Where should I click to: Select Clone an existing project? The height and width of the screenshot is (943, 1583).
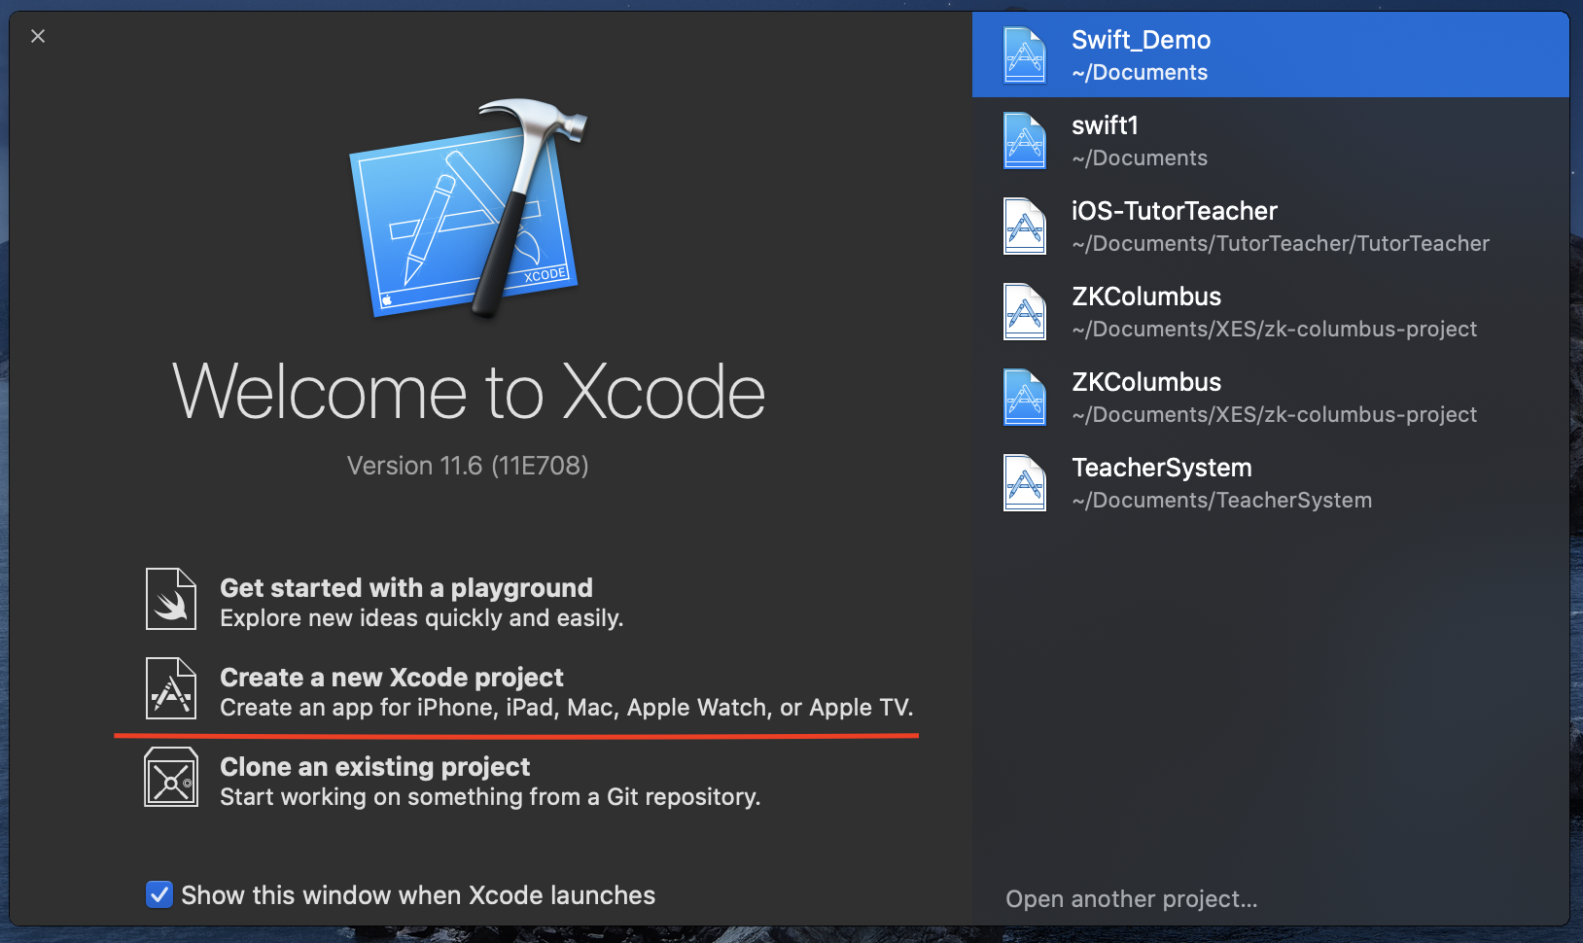[375, 768]
